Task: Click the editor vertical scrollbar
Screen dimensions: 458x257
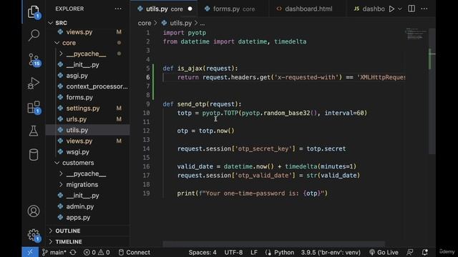Action: pyautogui.click(x=432, y=91)
